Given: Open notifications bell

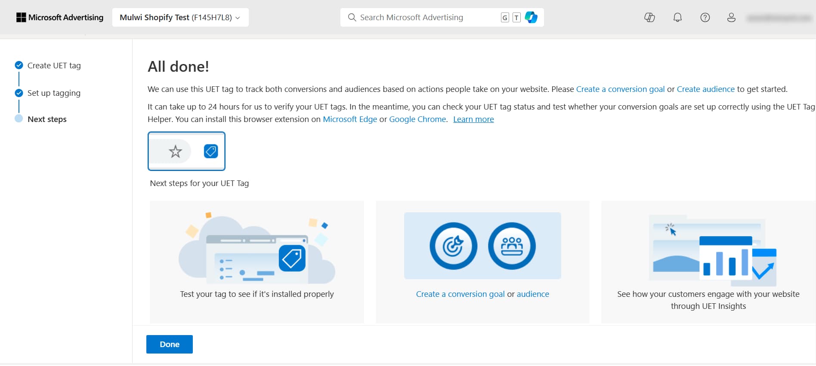Looking at the screenshot, I should pos(677,17).
